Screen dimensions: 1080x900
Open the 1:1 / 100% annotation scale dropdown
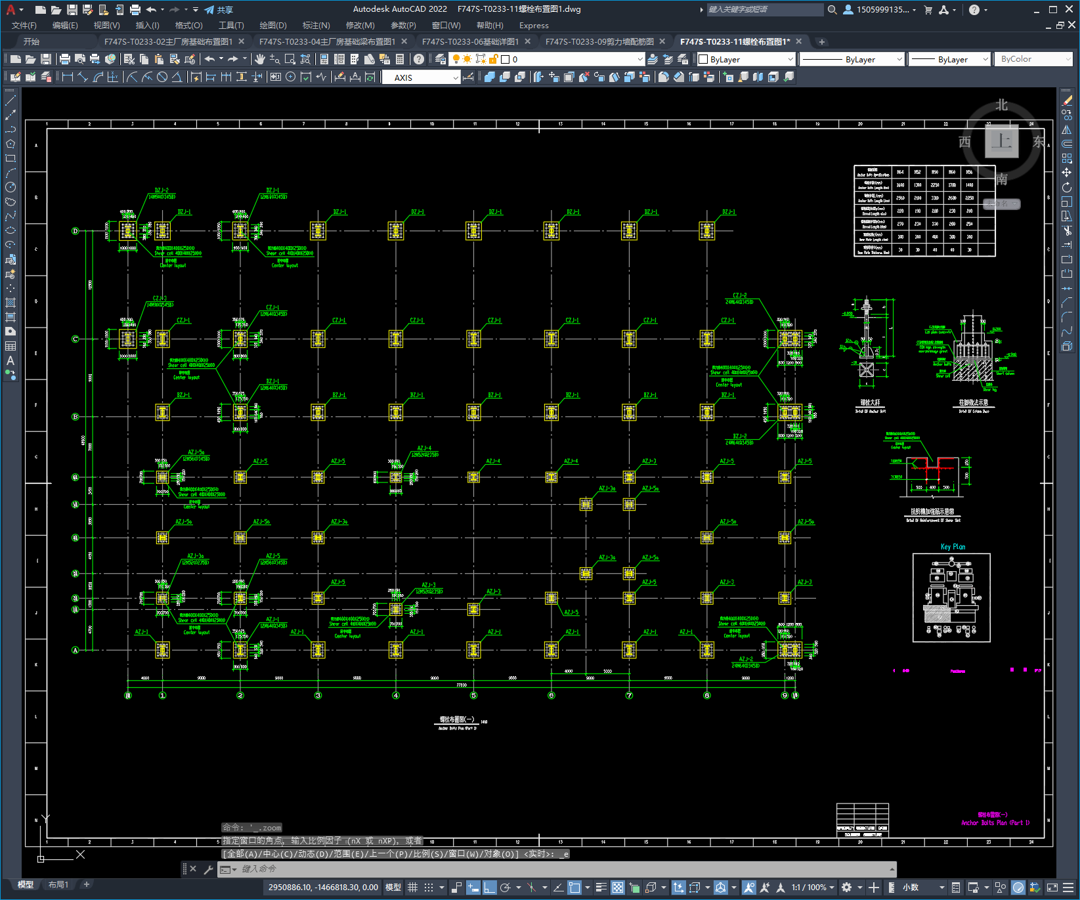[x=813, y=888]
